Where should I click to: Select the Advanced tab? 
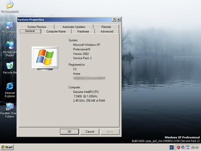point(107,31)
